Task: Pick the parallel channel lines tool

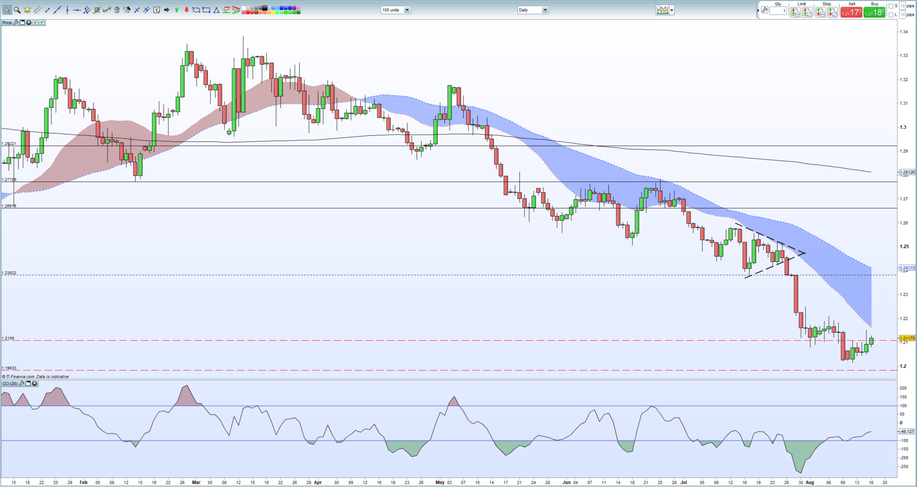Action: pyautogui.click(x=87, y=10)
